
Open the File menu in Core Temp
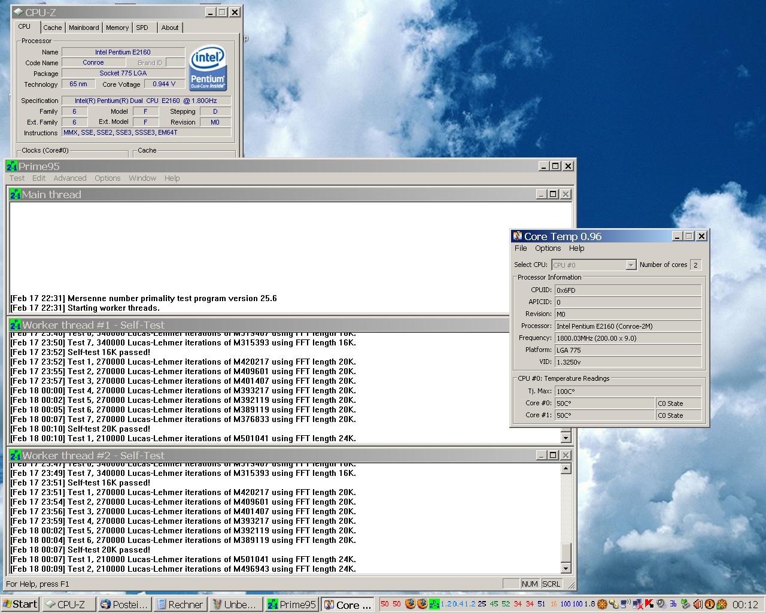521,248
